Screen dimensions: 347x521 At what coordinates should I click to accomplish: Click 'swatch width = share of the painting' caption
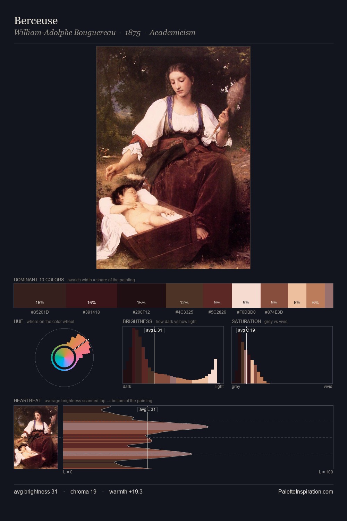point(101,280)
